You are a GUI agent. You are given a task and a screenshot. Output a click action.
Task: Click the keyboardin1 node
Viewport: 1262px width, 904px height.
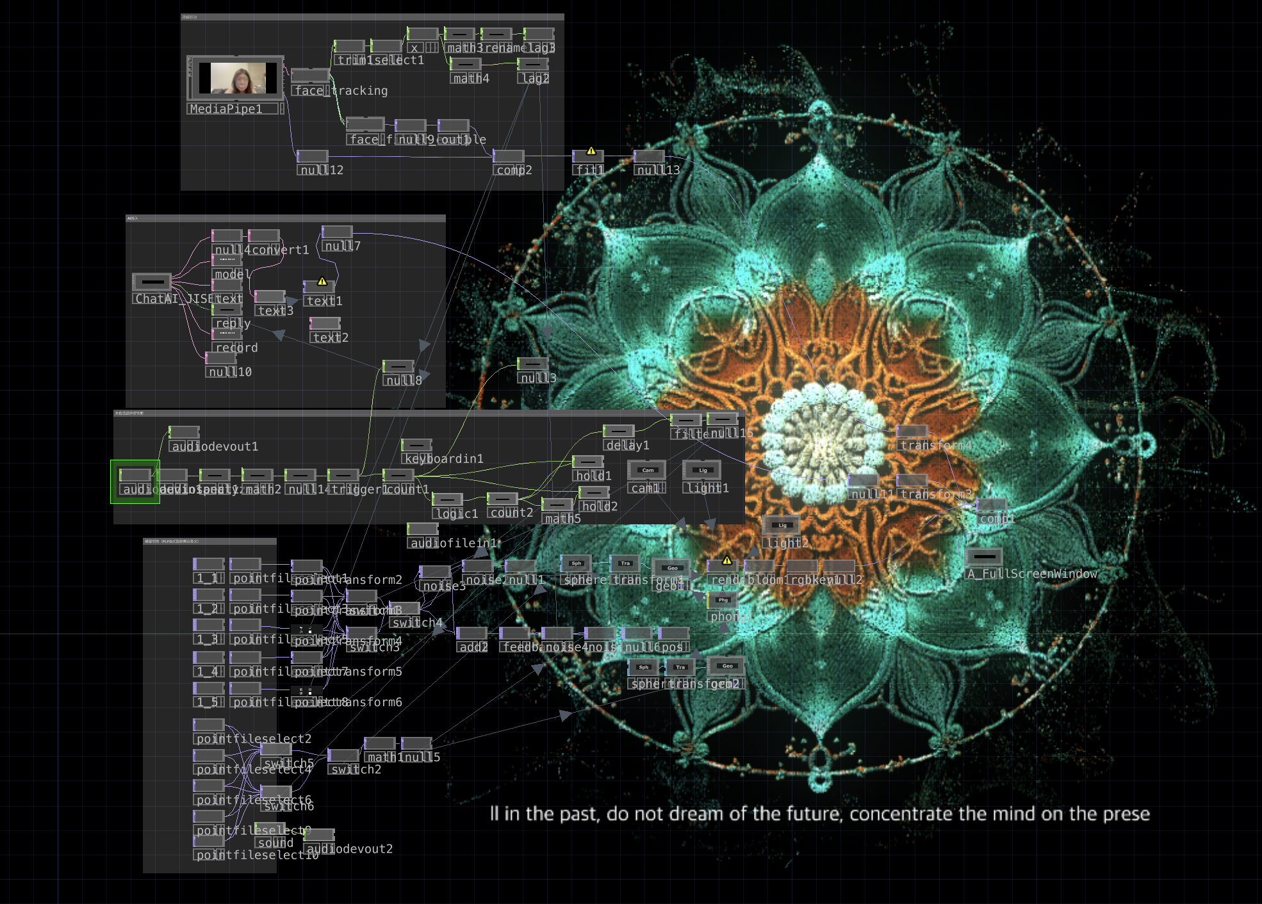click(416, 445)
